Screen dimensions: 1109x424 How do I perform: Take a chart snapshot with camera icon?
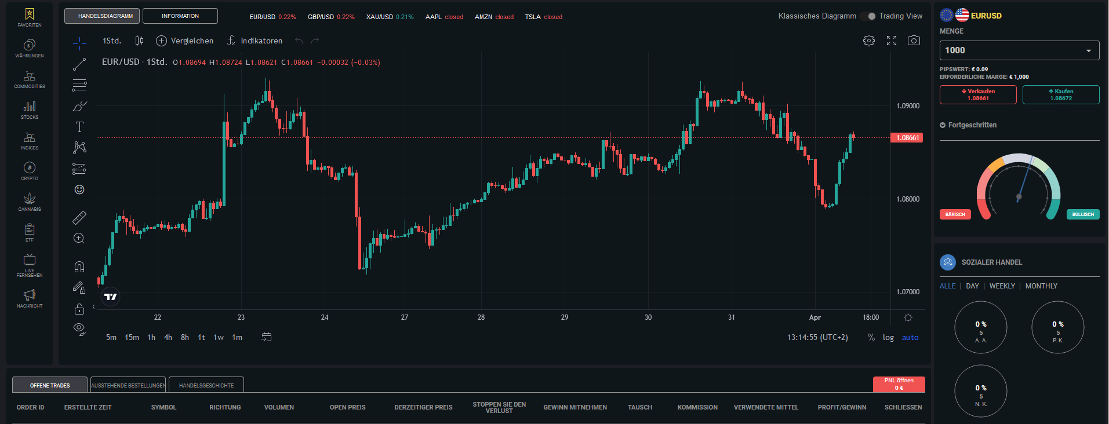(x=914, y=41)
